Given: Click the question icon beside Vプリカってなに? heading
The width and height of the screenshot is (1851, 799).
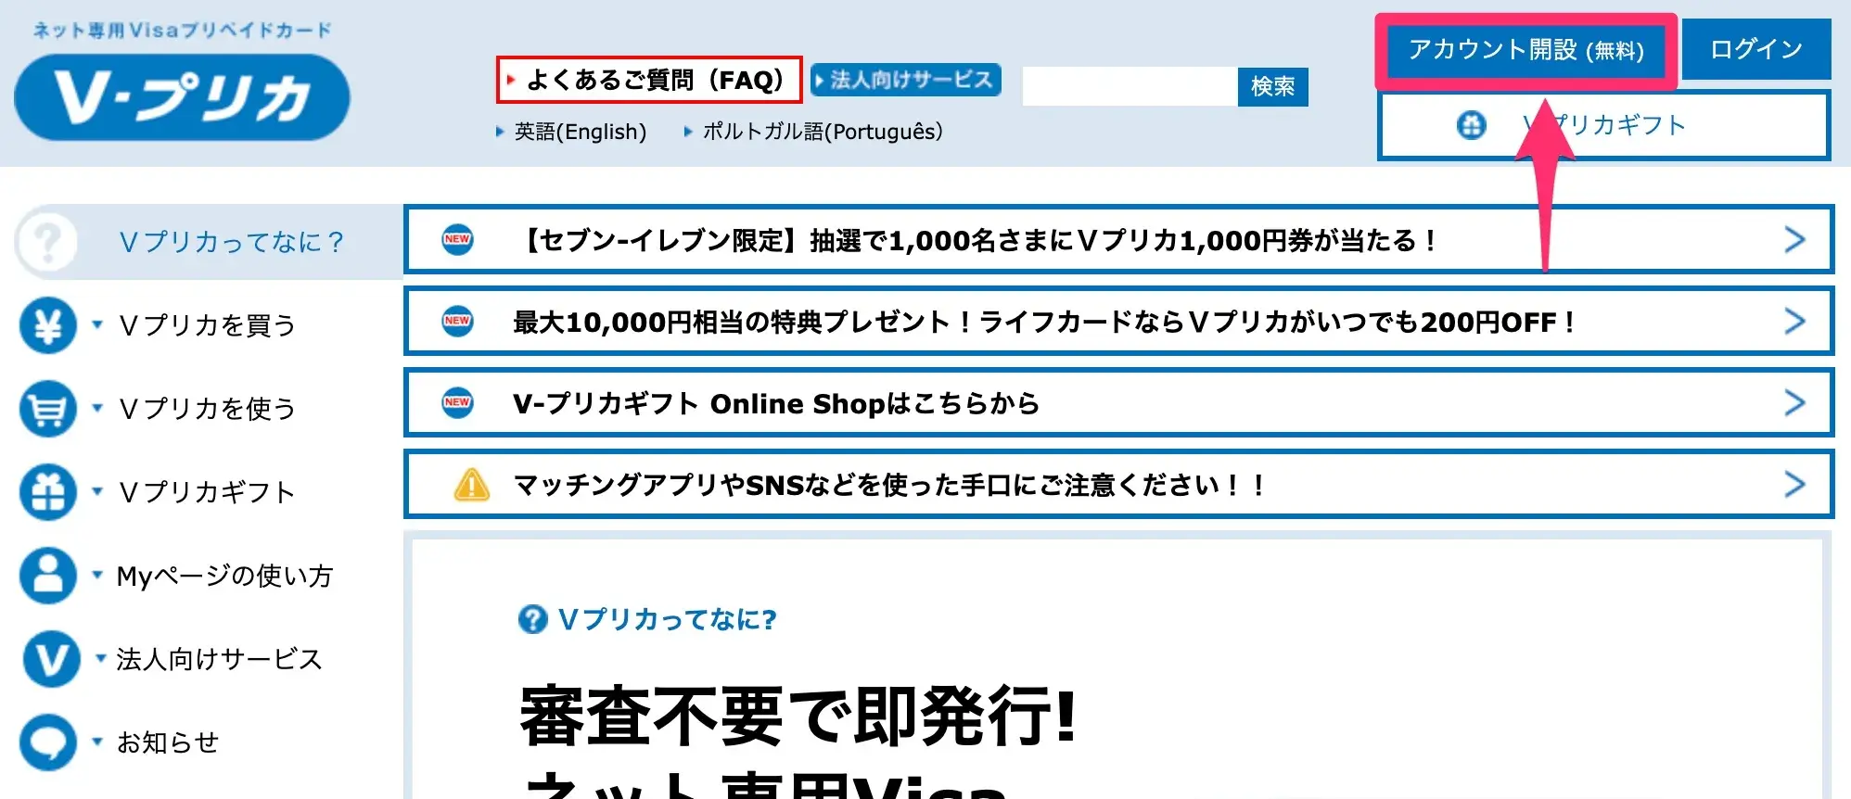Looking at the screenshot, I should tap(532, 619).
